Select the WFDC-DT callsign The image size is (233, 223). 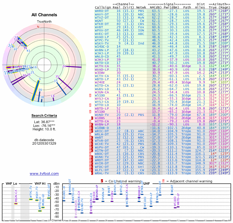(102, 167)
